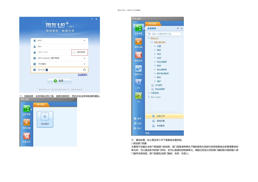The height and width of the screenshot is (182, 258).
Task: Click the search magnifier in 经典树形 panel
Action: (x=150, y=34)
